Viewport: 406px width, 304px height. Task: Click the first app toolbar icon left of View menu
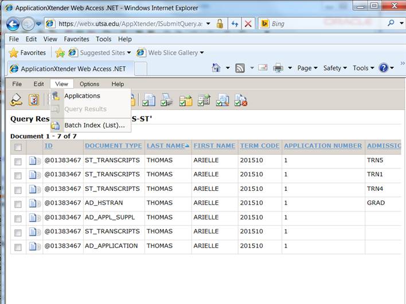pos(16,100)
